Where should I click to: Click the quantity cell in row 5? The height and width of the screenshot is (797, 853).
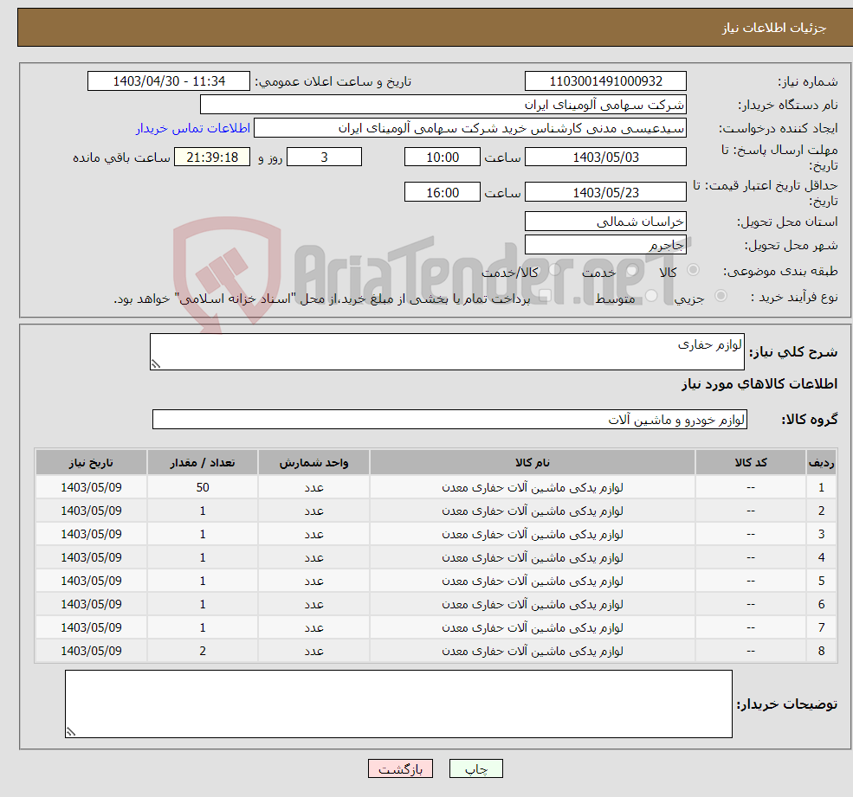(203, 582)
